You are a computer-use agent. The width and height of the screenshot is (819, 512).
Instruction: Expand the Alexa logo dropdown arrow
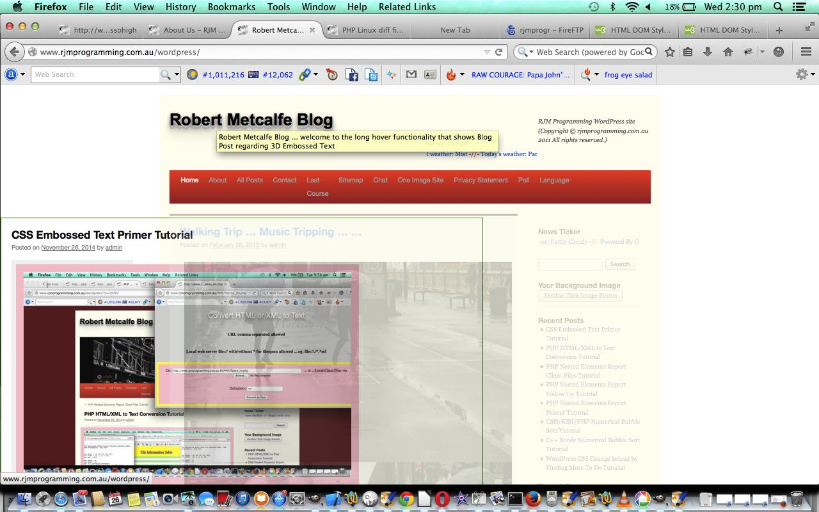click(x=22, y=75)
